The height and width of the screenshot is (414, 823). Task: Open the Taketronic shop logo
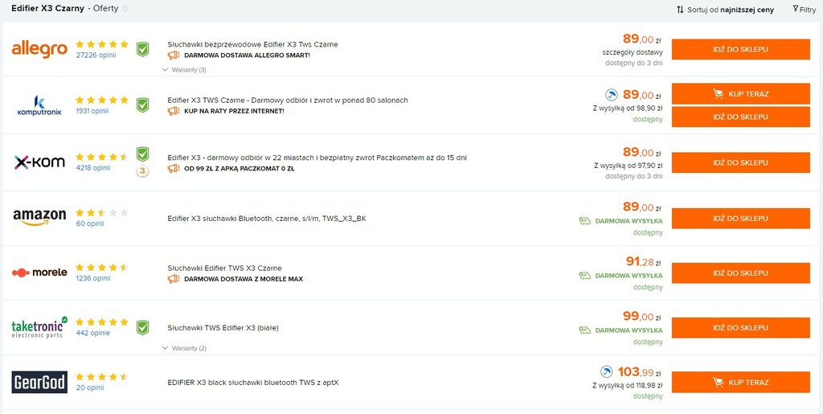[39, 327]
